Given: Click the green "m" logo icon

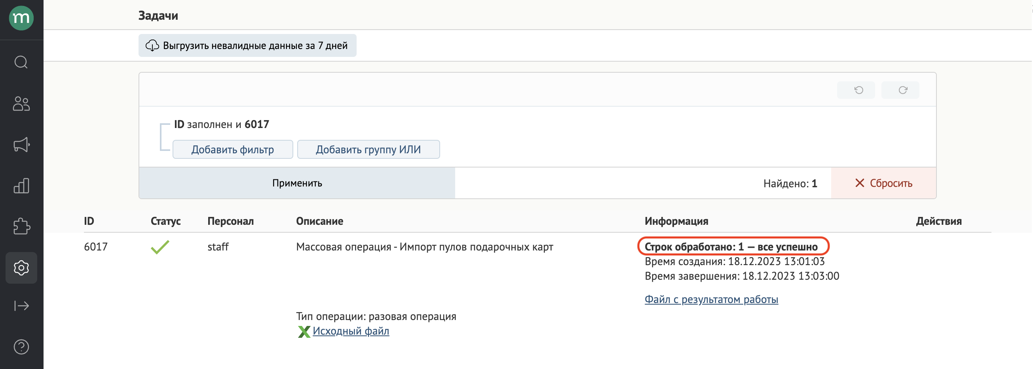Looking at the screenshot, I should 21,18.
